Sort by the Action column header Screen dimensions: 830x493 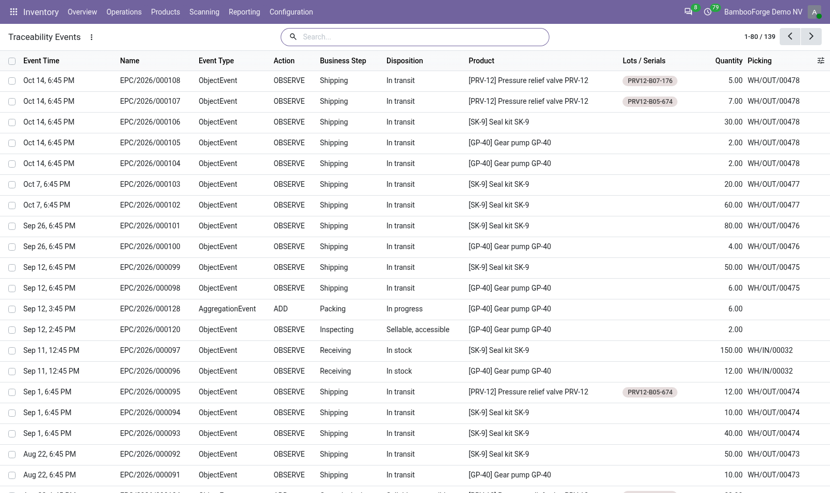click(284, 61)
